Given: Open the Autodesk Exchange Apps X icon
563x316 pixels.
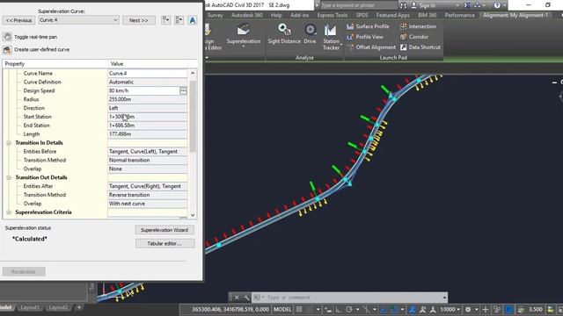Looking at the screenshot, I should pos(467,5).
